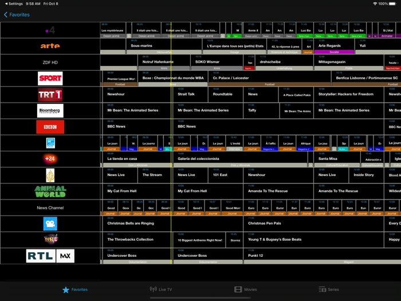Open 09:00 My Cat From Hell
401x301 pixels.
point(137,191)
